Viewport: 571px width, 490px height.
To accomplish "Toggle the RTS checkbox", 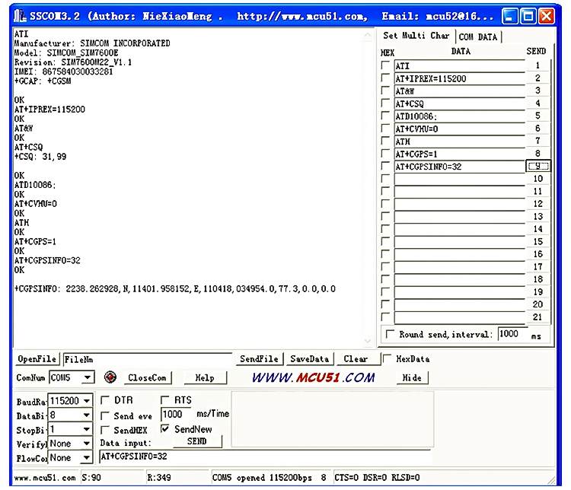I will pos(165,400).
